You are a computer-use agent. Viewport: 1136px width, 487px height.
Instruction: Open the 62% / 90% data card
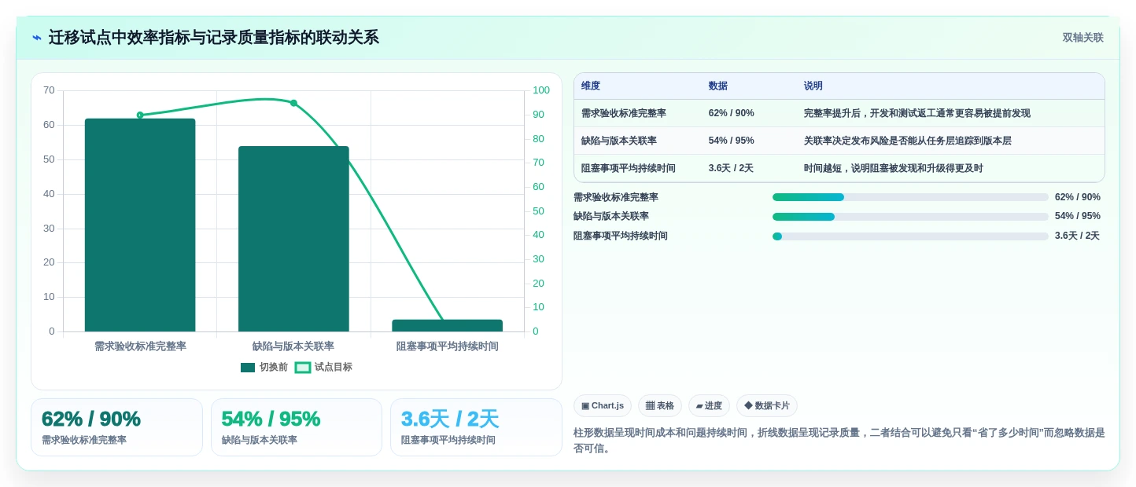(116, 427)
